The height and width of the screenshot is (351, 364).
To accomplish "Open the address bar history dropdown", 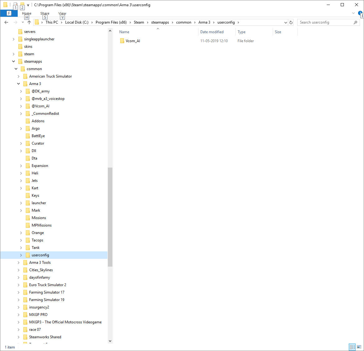I will click(285, 23).
